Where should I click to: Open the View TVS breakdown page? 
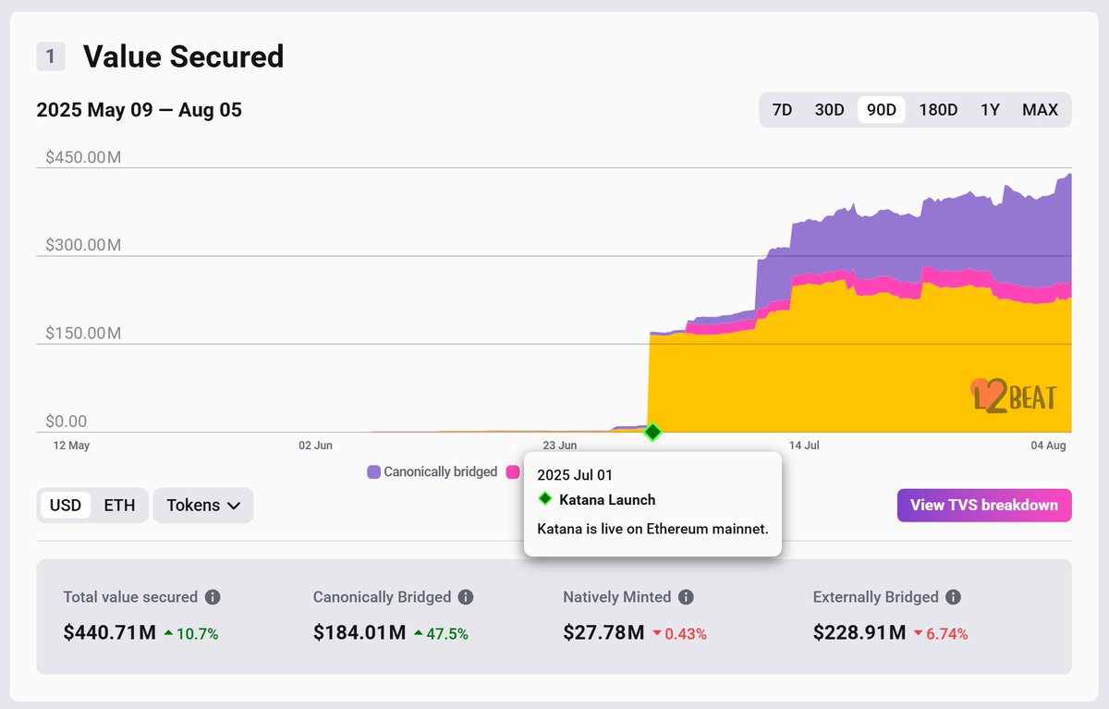tap(983, 505)
